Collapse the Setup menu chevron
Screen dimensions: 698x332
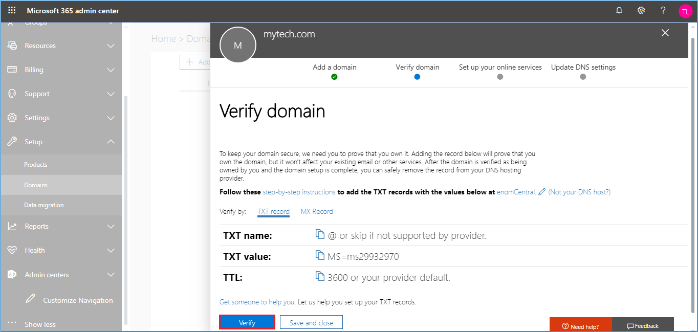pyautogui.click(x=111, y=142)
